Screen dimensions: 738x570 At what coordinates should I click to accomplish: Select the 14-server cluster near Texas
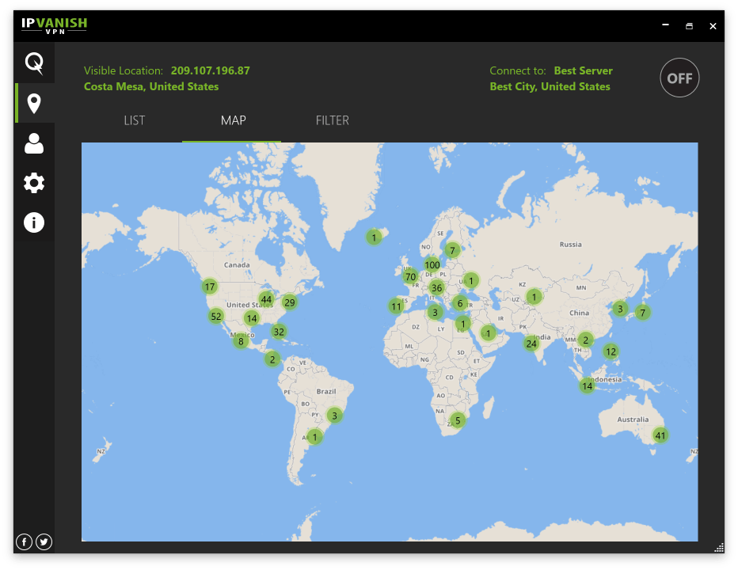click(252, 318)
